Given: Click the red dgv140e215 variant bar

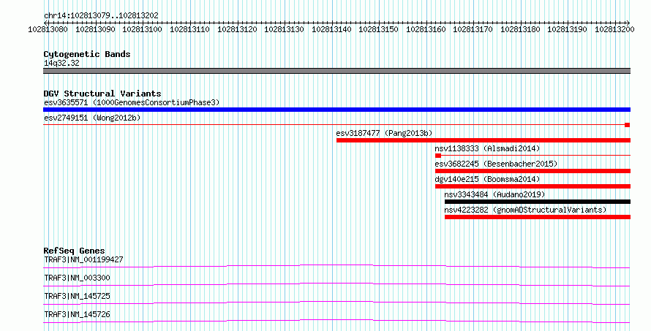Looking at the screenshot, I should coord(533,186).
